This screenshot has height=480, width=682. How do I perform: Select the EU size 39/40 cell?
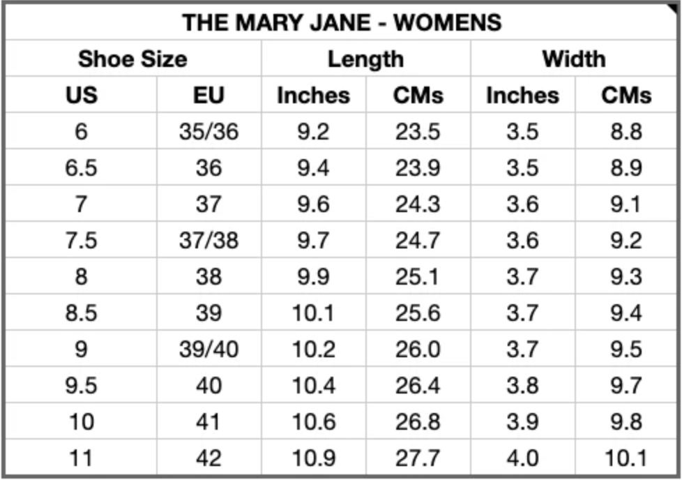coord(209,349)
